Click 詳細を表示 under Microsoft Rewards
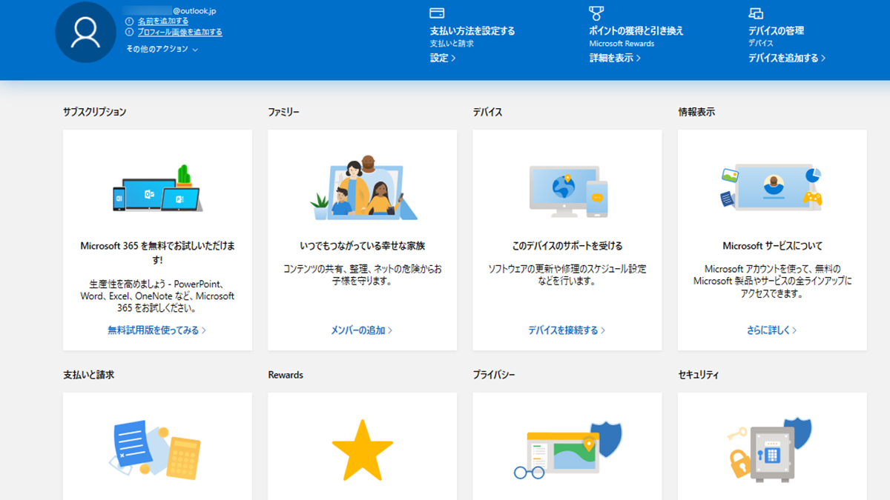 pos(615,58)
